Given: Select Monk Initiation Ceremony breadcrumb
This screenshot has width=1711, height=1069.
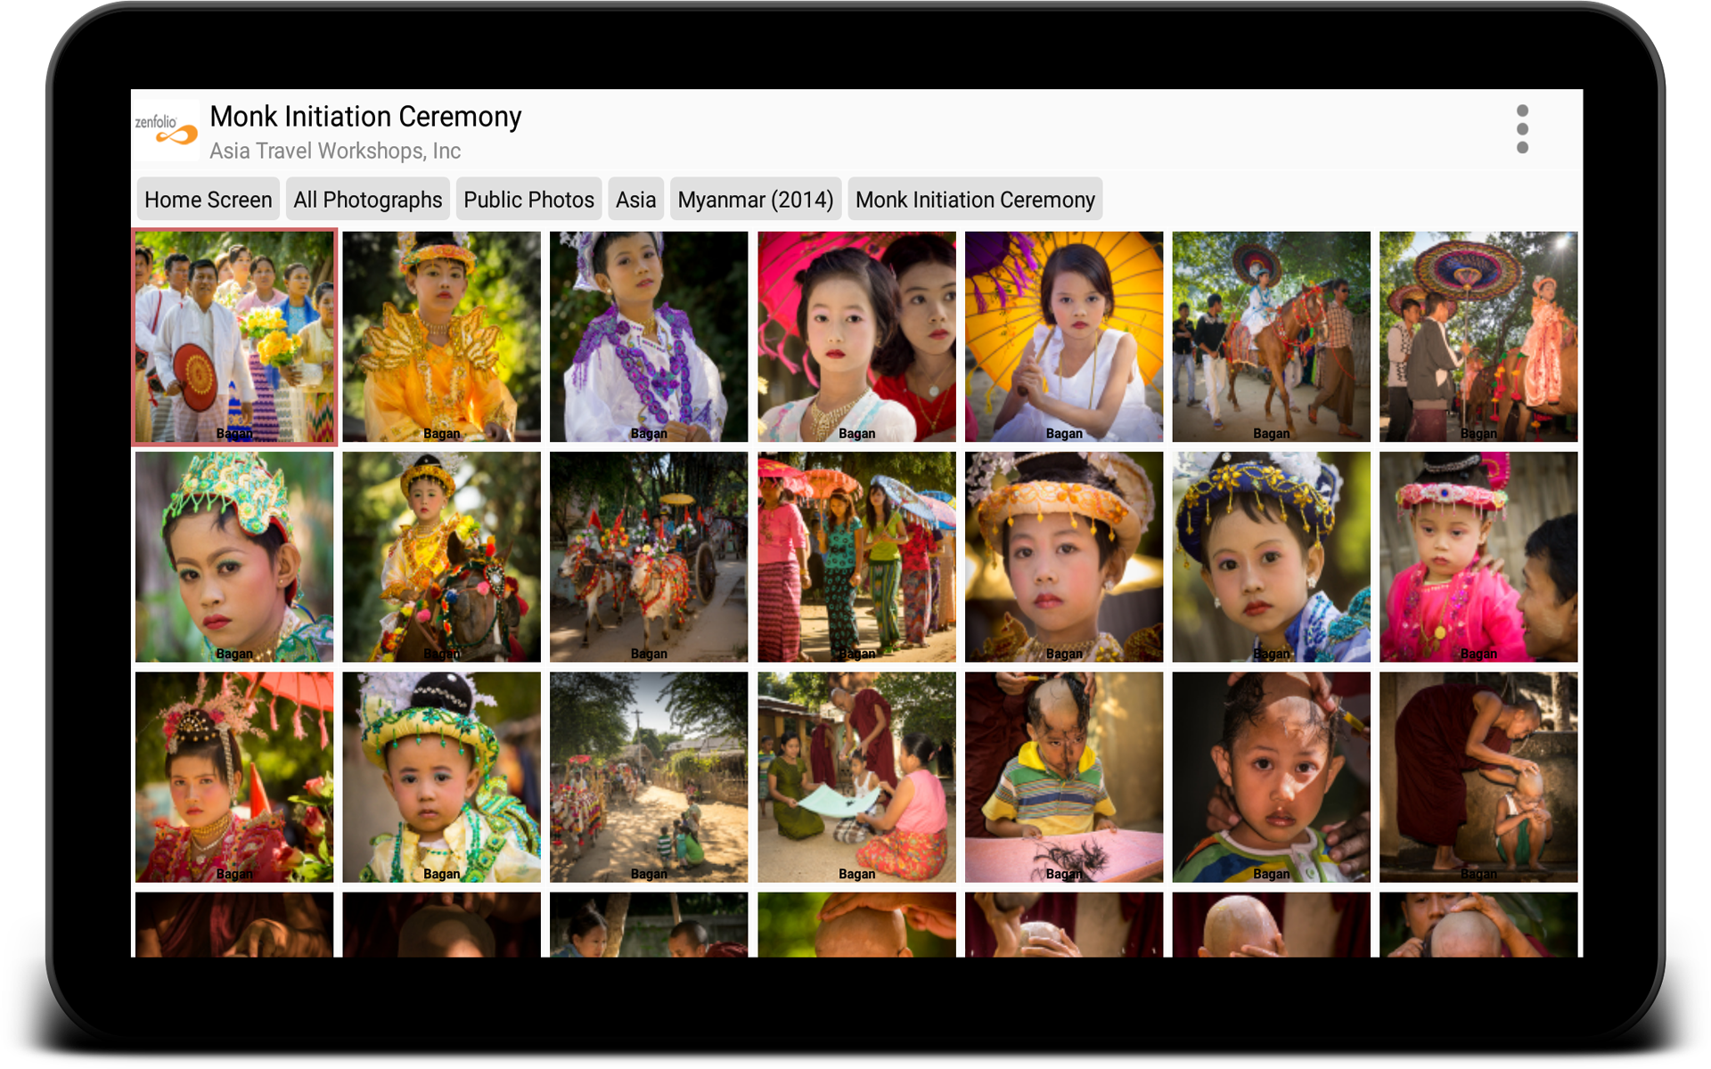Looking at the screenshot, I should pyautogui.click(x=975, y=200).
